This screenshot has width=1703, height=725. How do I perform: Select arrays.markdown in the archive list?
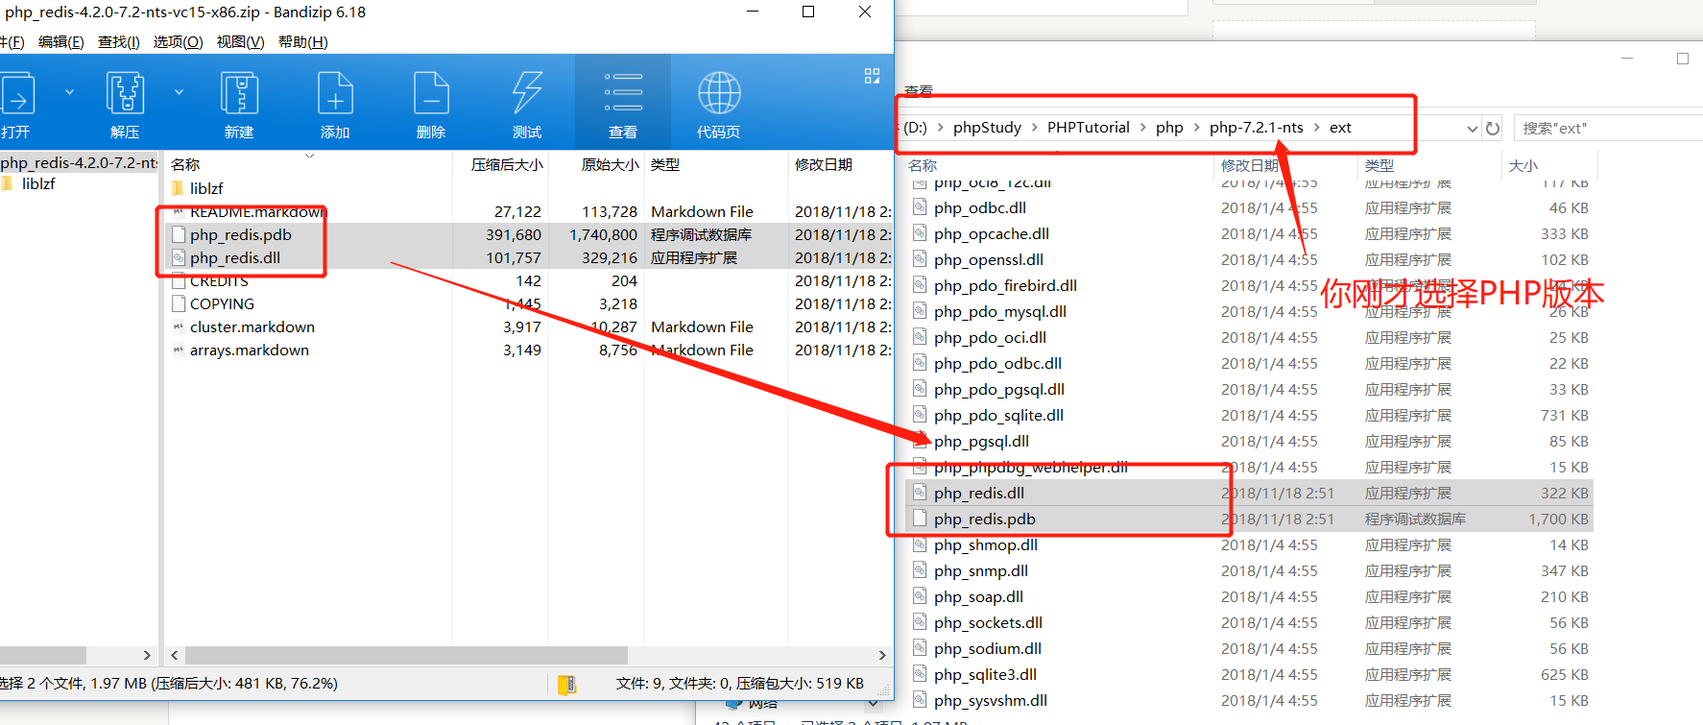click(249, 350)
